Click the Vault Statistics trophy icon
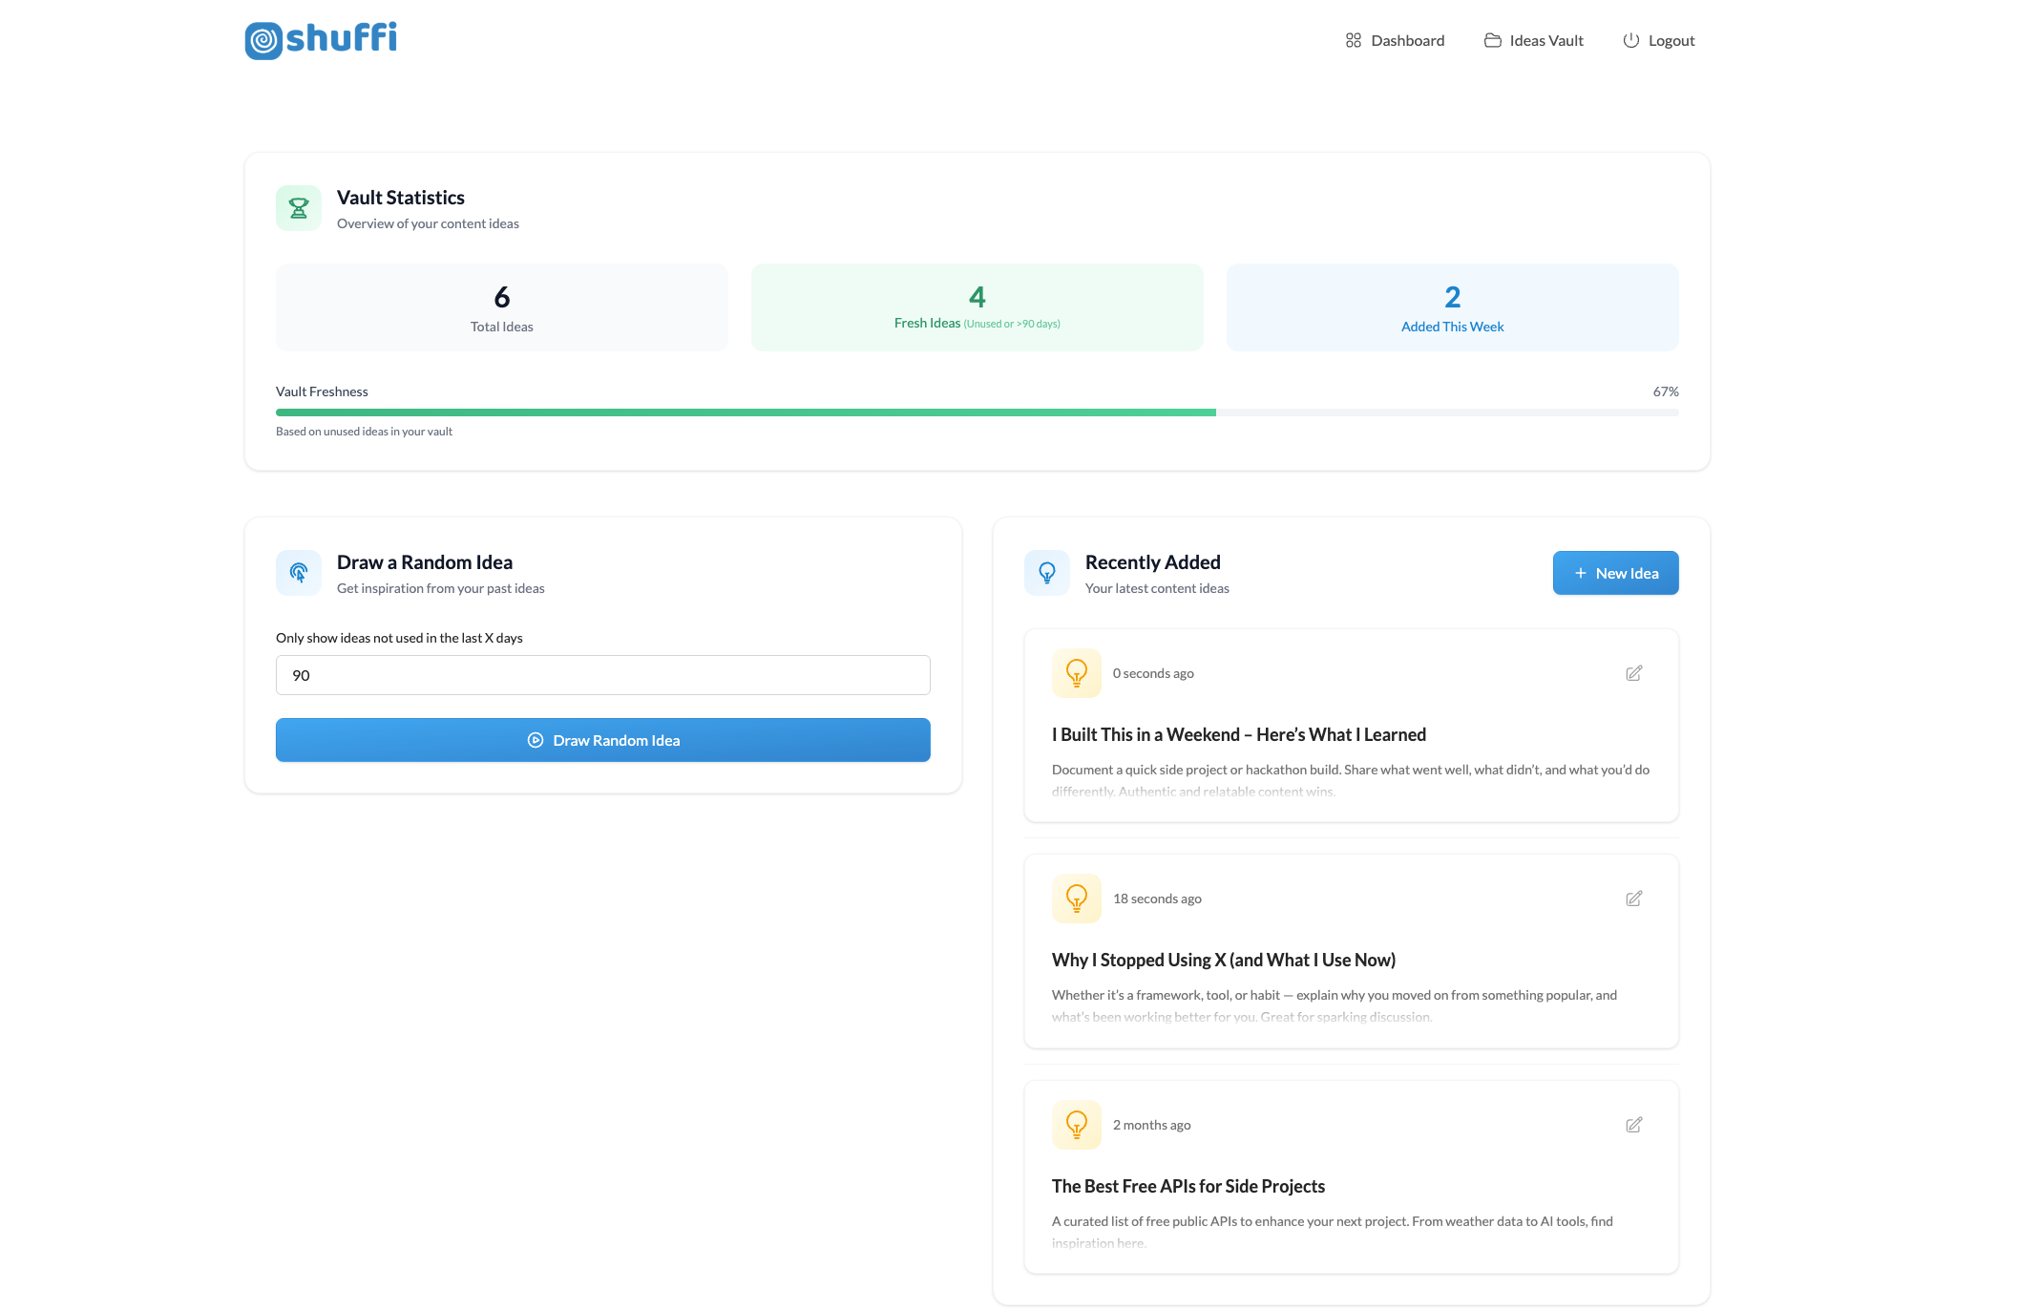Screen dimensions: 2018x1311 click(299, 208)
